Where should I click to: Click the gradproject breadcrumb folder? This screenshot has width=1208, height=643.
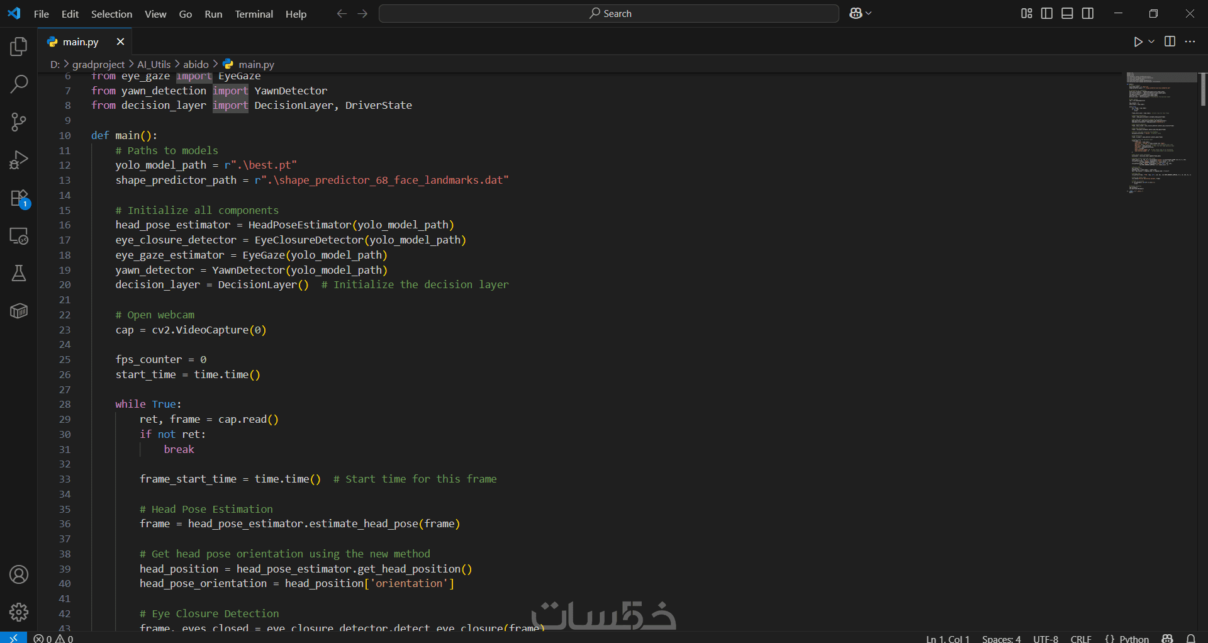coord(98,64)
